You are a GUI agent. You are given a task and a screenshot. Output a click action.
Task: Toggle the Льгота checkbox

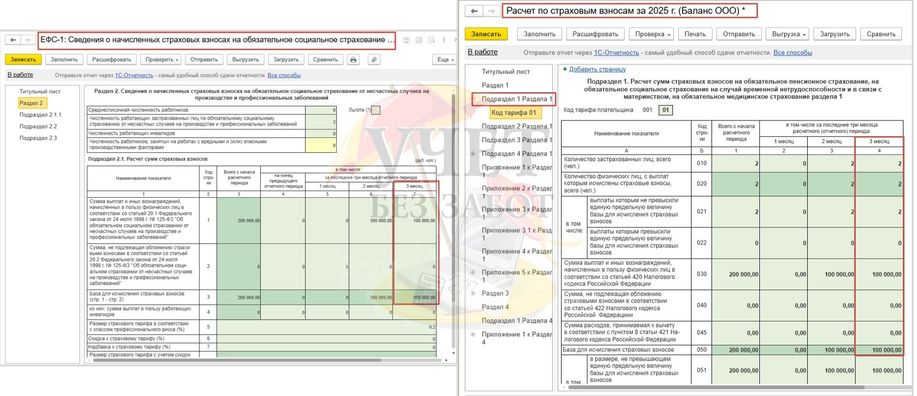point(376,110)
